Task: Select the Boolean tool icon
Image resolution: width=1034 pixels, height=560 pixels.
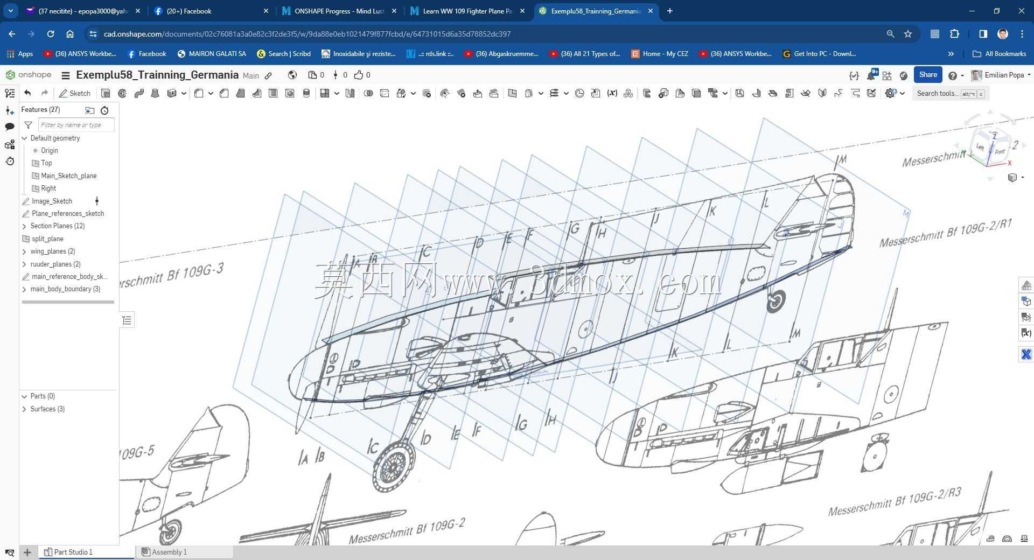Action: pos(368,93)
